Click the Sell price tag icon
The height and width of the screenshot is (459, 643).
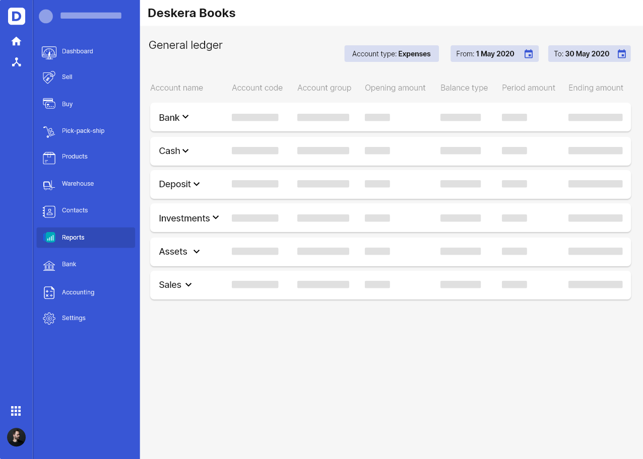coord(49,77)
